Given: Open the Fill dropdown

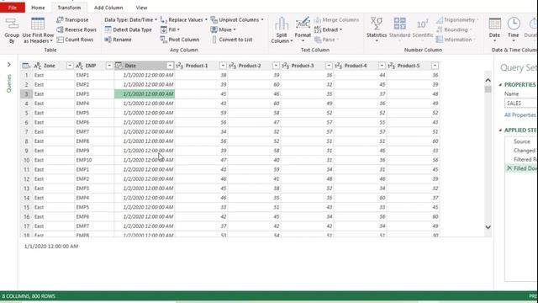Looking at the screenshot, I should pyautogui.click(x=170, y=30).
